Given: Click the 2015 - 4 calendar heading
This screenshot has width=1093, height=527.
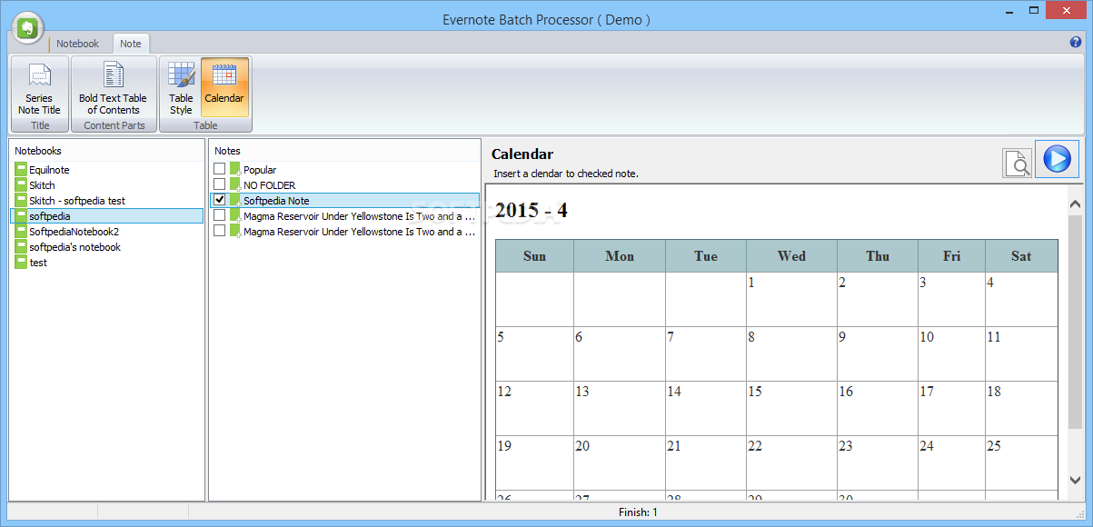Looking at the screenshot, I should pyautogui.click(x=532, y=211).
